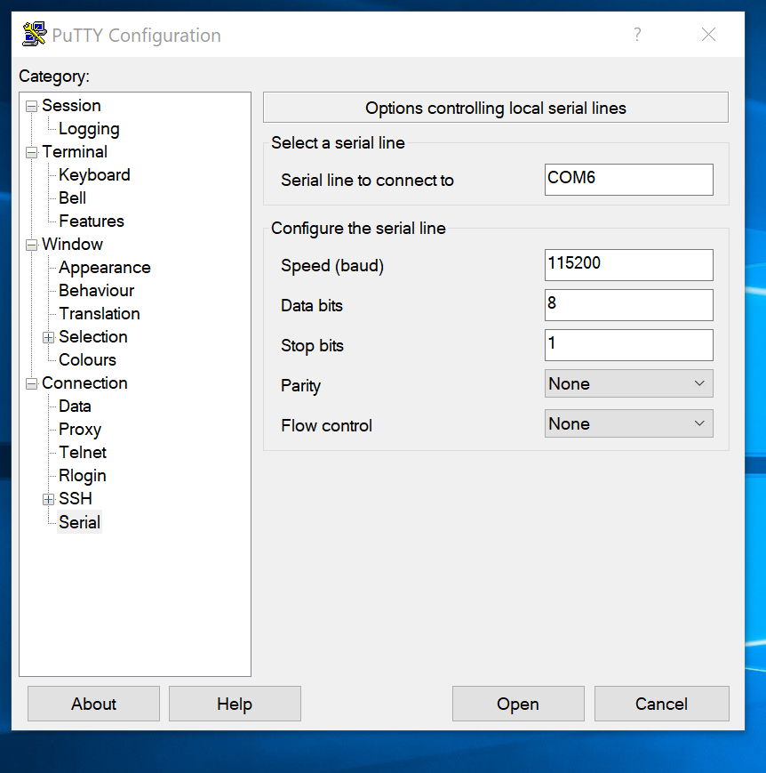Collapse the Session tree node
Viewport: 766px width, 773px height.
tap(31, 106)
